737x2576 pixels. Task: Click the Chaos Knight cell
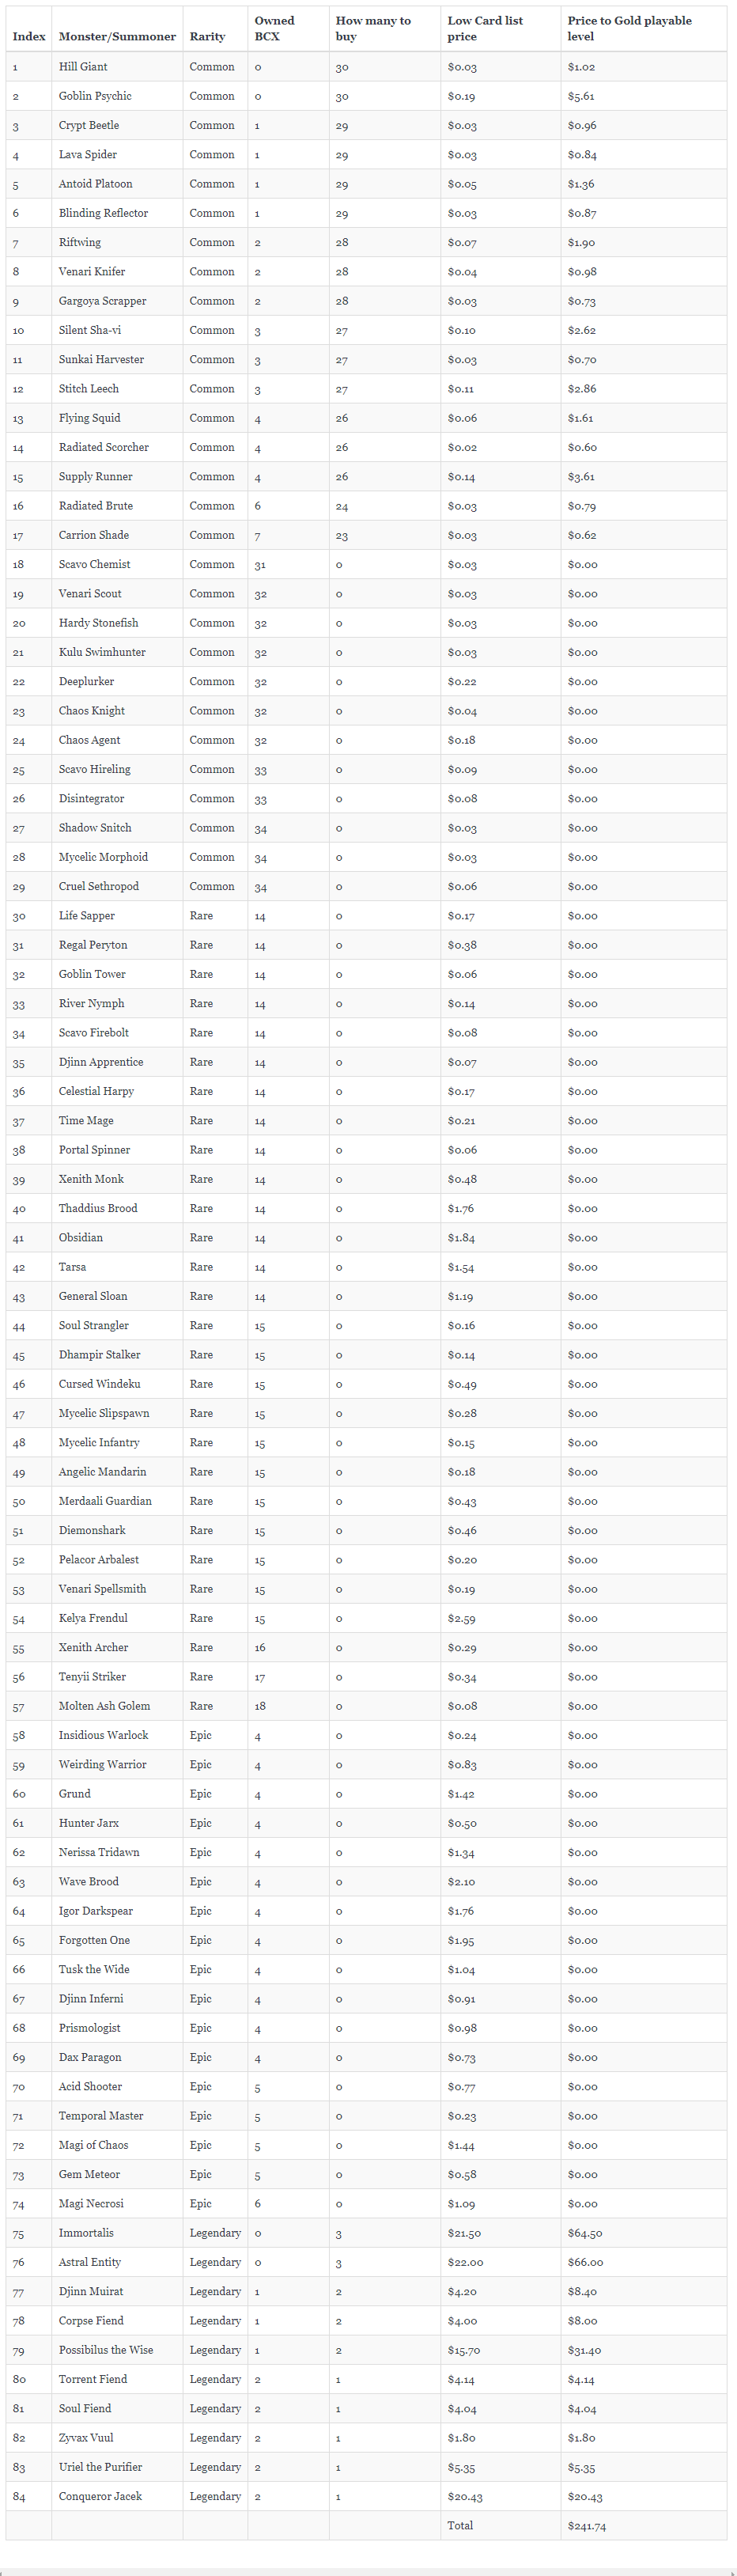click(x=92, y=711)
